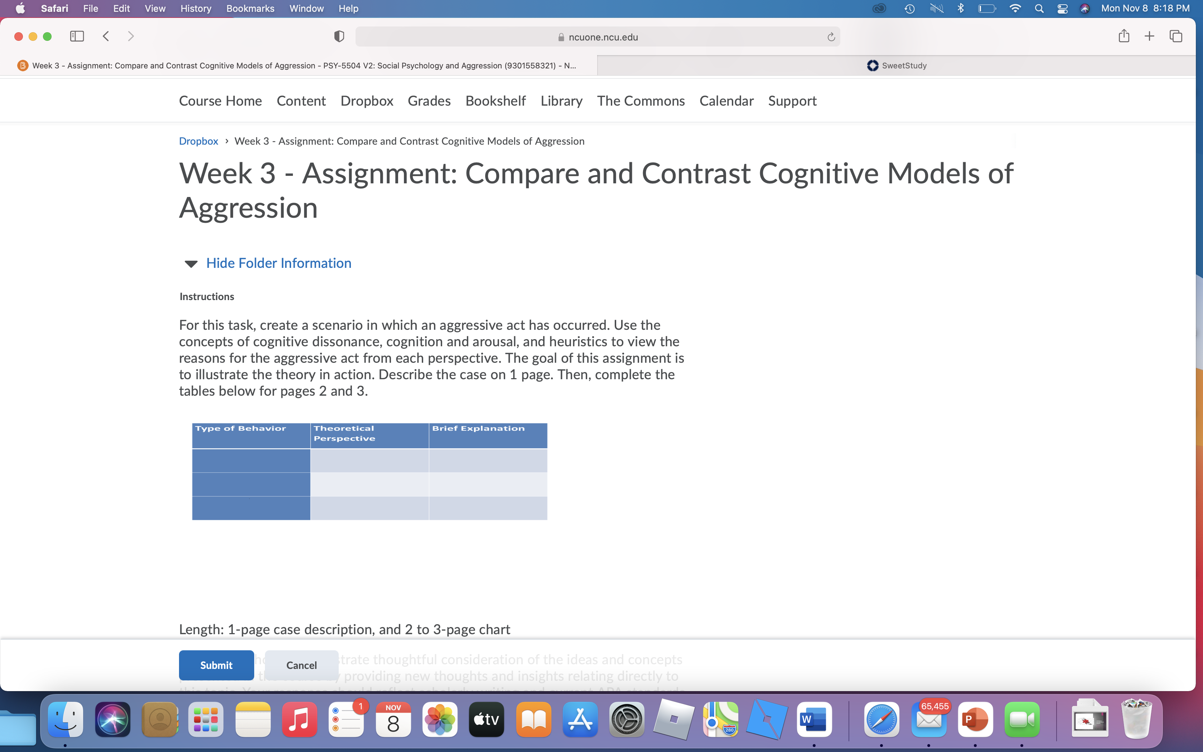The image size is (1203, 752).
Task: Submit the assignment
Action: pos(216,665)
